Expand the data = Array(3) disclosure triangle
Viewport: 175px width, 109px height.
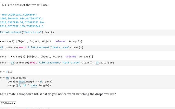[11, 57]
